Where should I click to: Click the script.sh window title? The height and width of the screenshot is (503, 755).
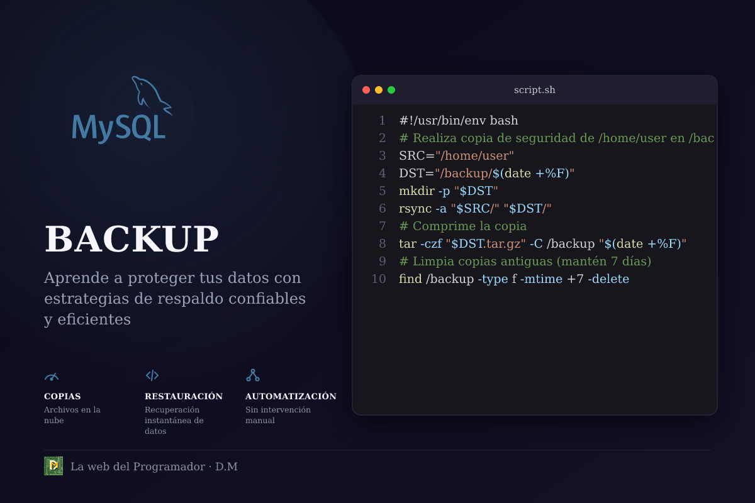(x=535, y=90)
